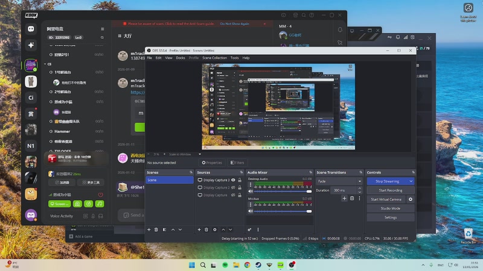
Task: Toggle lock on bottom Display Capture
Action: click(x=240, y=195)
